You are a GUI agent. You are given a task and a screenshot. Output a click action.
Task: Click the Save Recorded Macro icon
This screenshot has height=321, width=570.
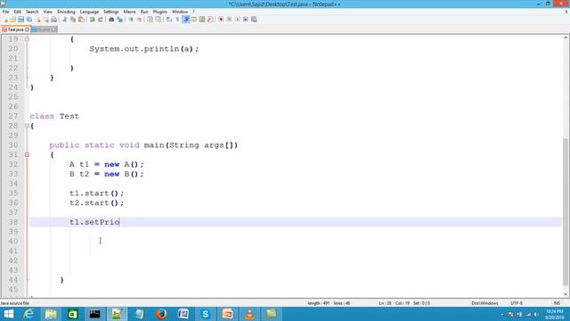[254, 20]
